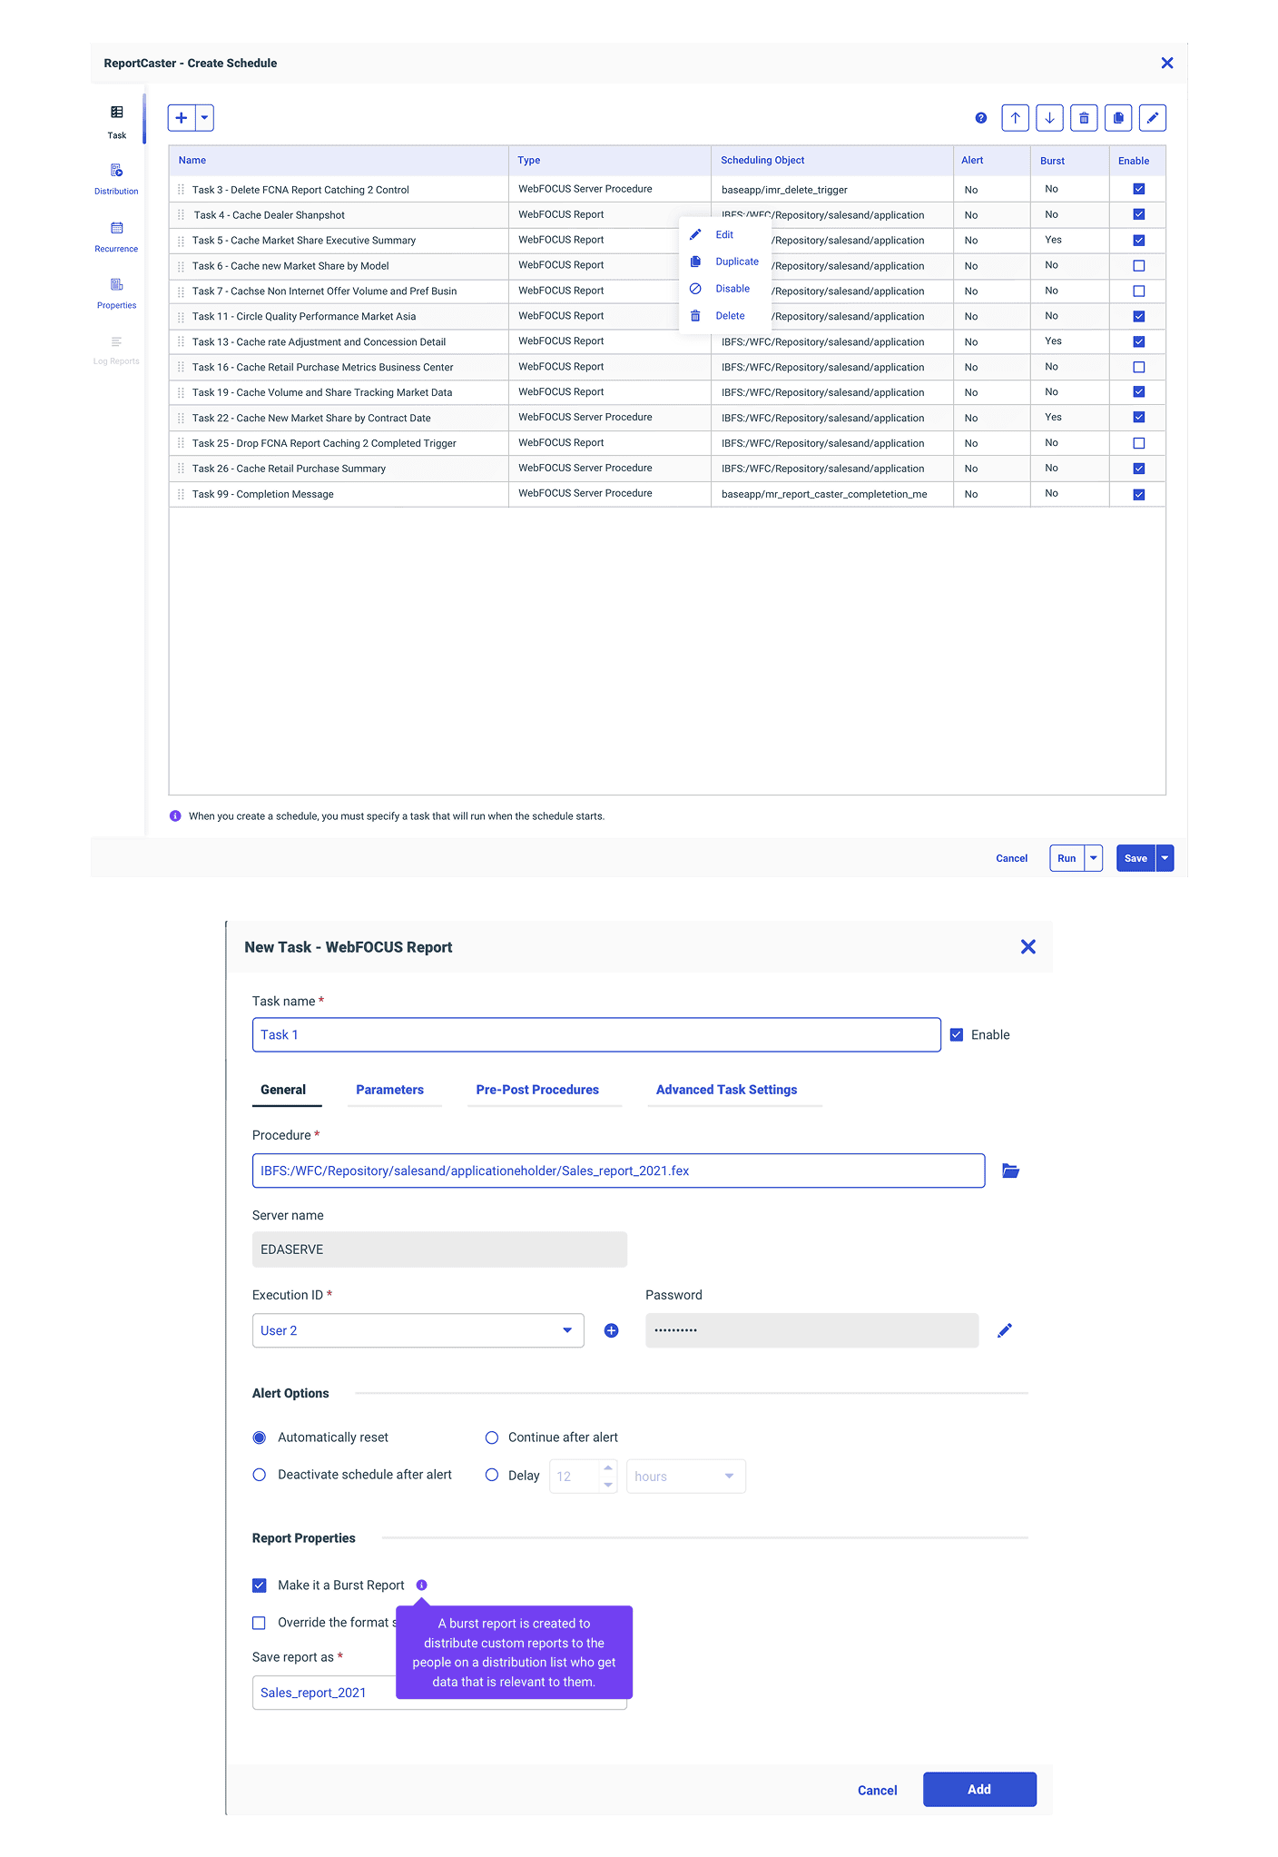Check Override the format checkbox
1278x1857 pixels.
(x=260, y=1623)
